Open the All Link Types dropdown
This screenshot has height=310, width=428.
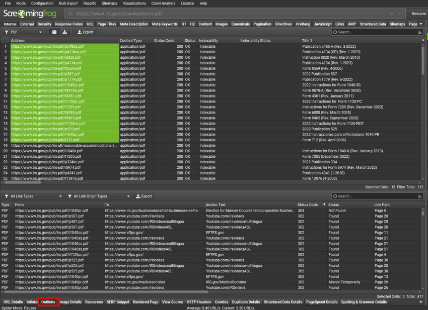tap(33, 196)
